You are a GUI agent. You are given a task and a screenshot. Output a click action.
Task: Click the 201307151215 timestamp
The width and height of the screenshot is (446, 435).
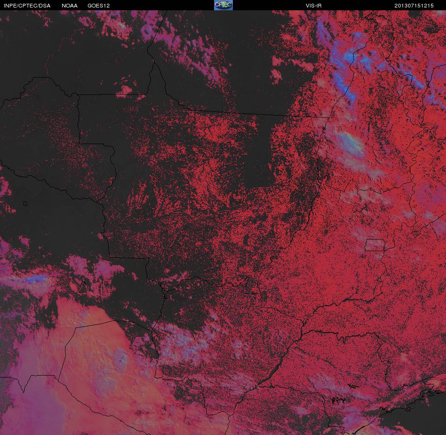coord(414,6)
